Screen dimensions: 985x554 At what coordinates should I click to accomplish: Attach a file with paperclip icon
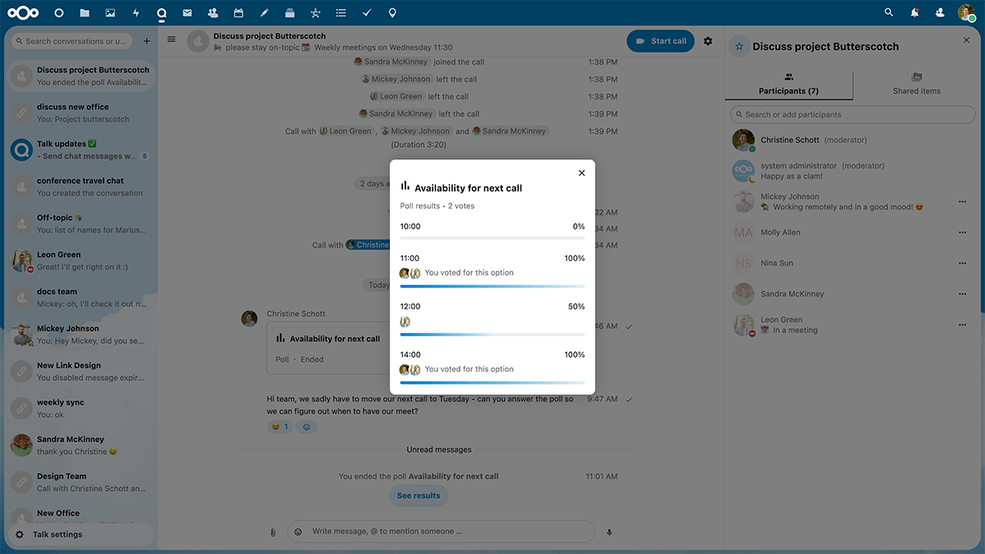tap(273, 532)
